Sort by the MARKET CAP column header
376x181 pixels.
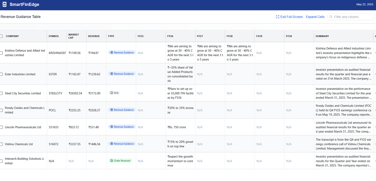coord(74,36)
